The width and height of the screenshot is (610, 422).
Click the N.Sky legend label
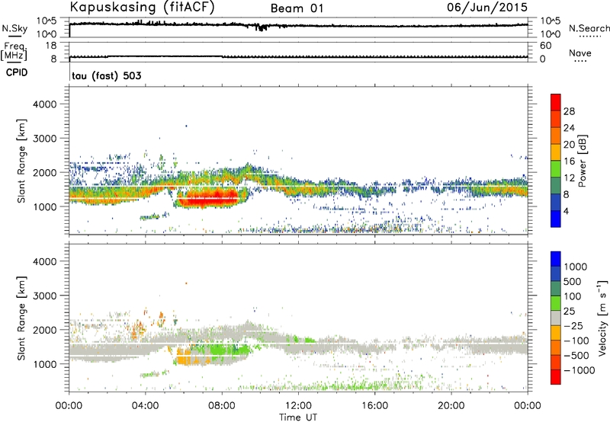tap(14, 28)
